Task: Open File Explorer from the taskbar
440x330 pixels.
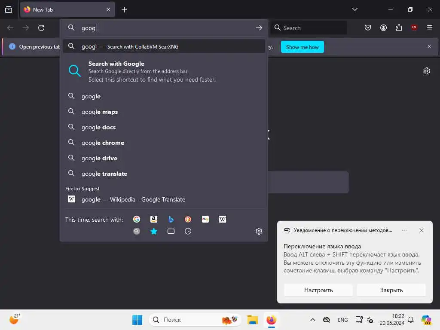Action: [252, 320]
